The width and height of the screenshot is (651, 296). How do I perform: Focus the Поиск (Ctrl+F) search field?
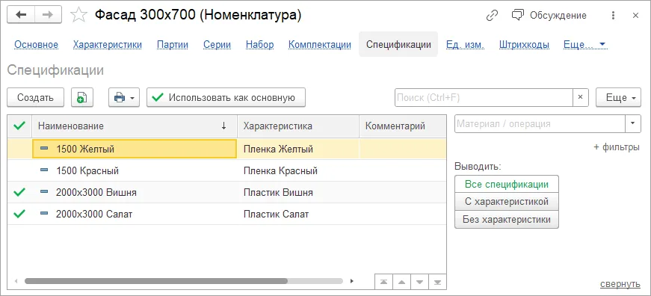click(x=484, y=98)
